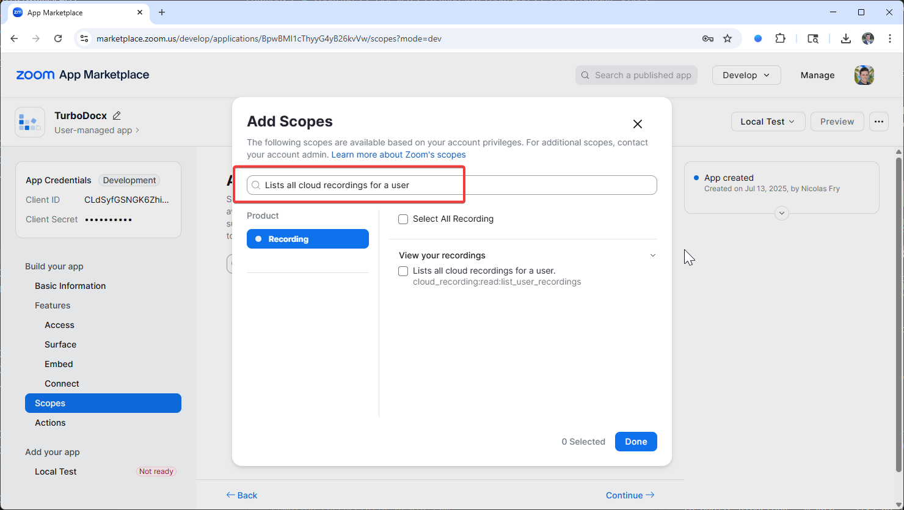
Task: Click the Client ID value
Action: (x=126, y=200)
